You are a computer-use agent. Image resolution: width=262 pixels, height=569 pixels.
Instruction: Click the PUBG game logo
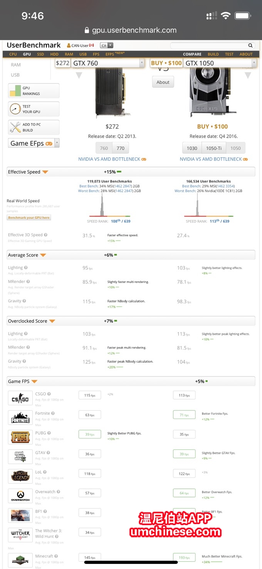pos(20,437)
